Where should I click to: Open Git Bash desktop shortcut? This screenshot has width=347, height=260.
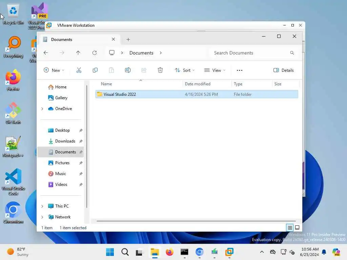[13, 113]
